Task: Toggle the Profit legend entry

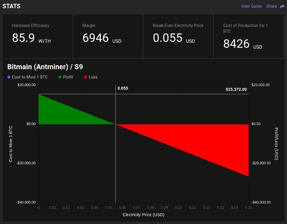Action: point(66,77)
